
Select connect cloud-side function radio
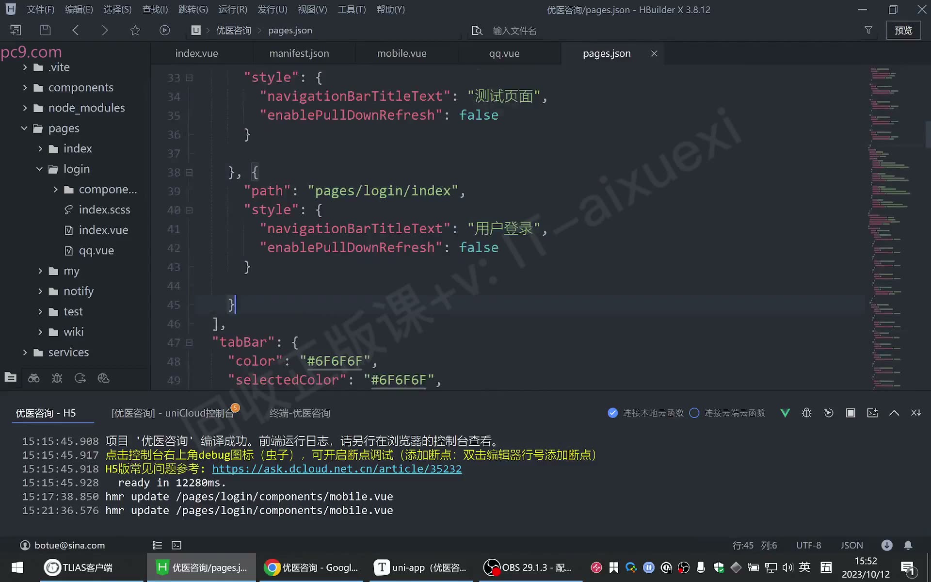[694, 413]
